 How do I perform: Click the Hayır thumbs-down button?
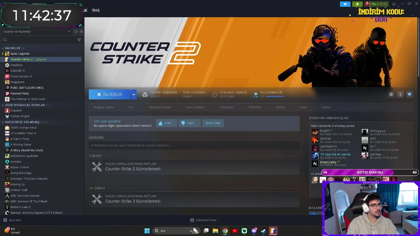point(189,123)
